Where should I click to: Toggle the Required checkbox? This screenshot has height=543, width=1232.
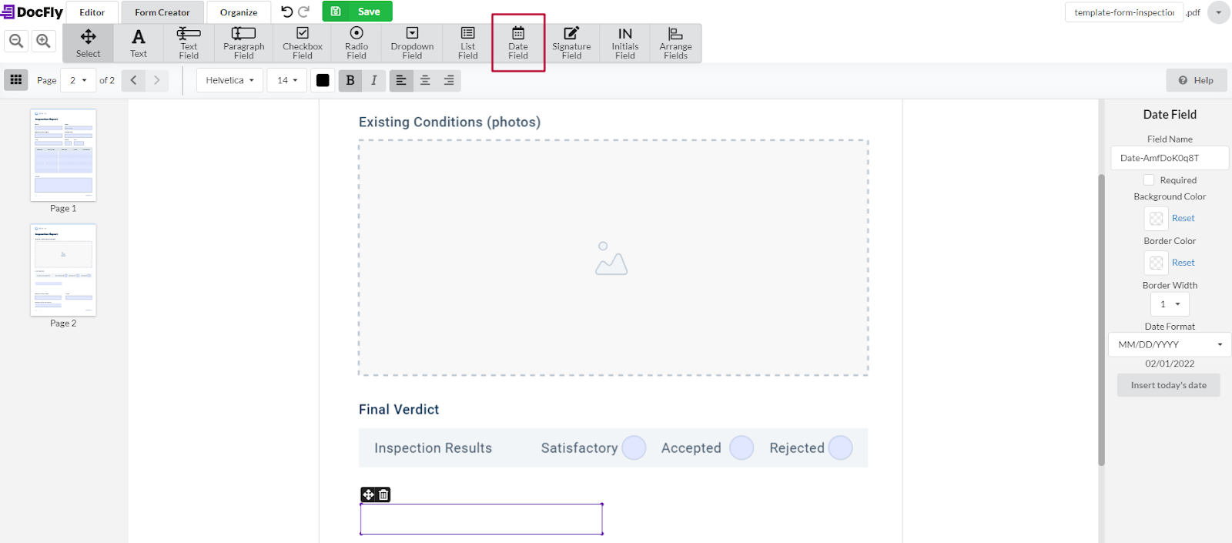1149,180
